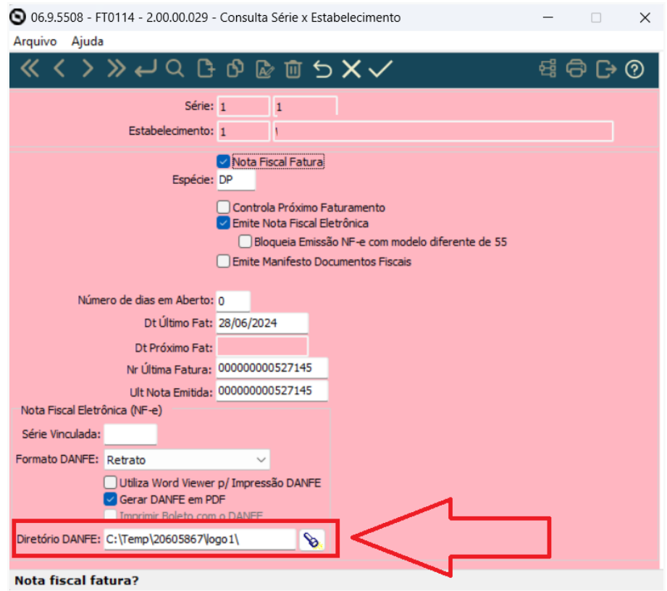Click the Ult Nota Emitida field
The width and height of the screenshot is (667, 591).
point(272,391)
